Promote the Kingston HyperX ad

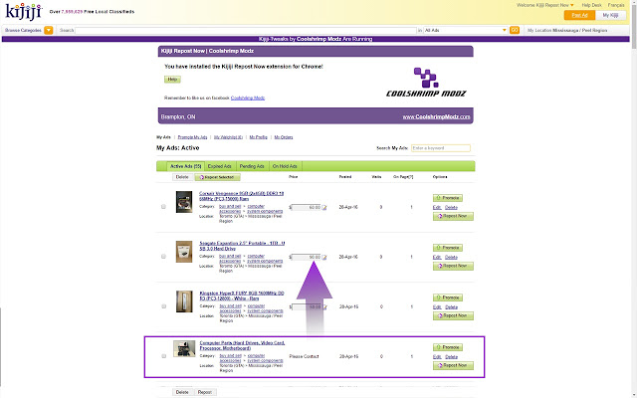[447, 298]
